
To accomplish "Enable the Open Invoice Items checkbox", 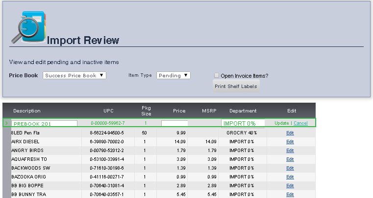I will (217, 75).
